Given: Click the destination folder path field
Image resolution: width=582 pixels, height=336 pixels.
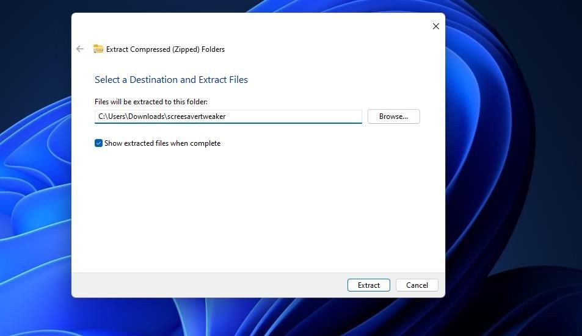Looking at the screenshot, I should pos(228,116).
